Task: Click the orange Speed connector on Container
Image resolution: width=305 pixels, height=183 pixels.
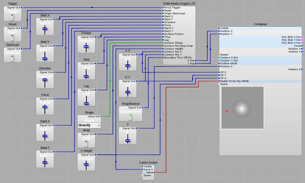Action: coord(219,55)
